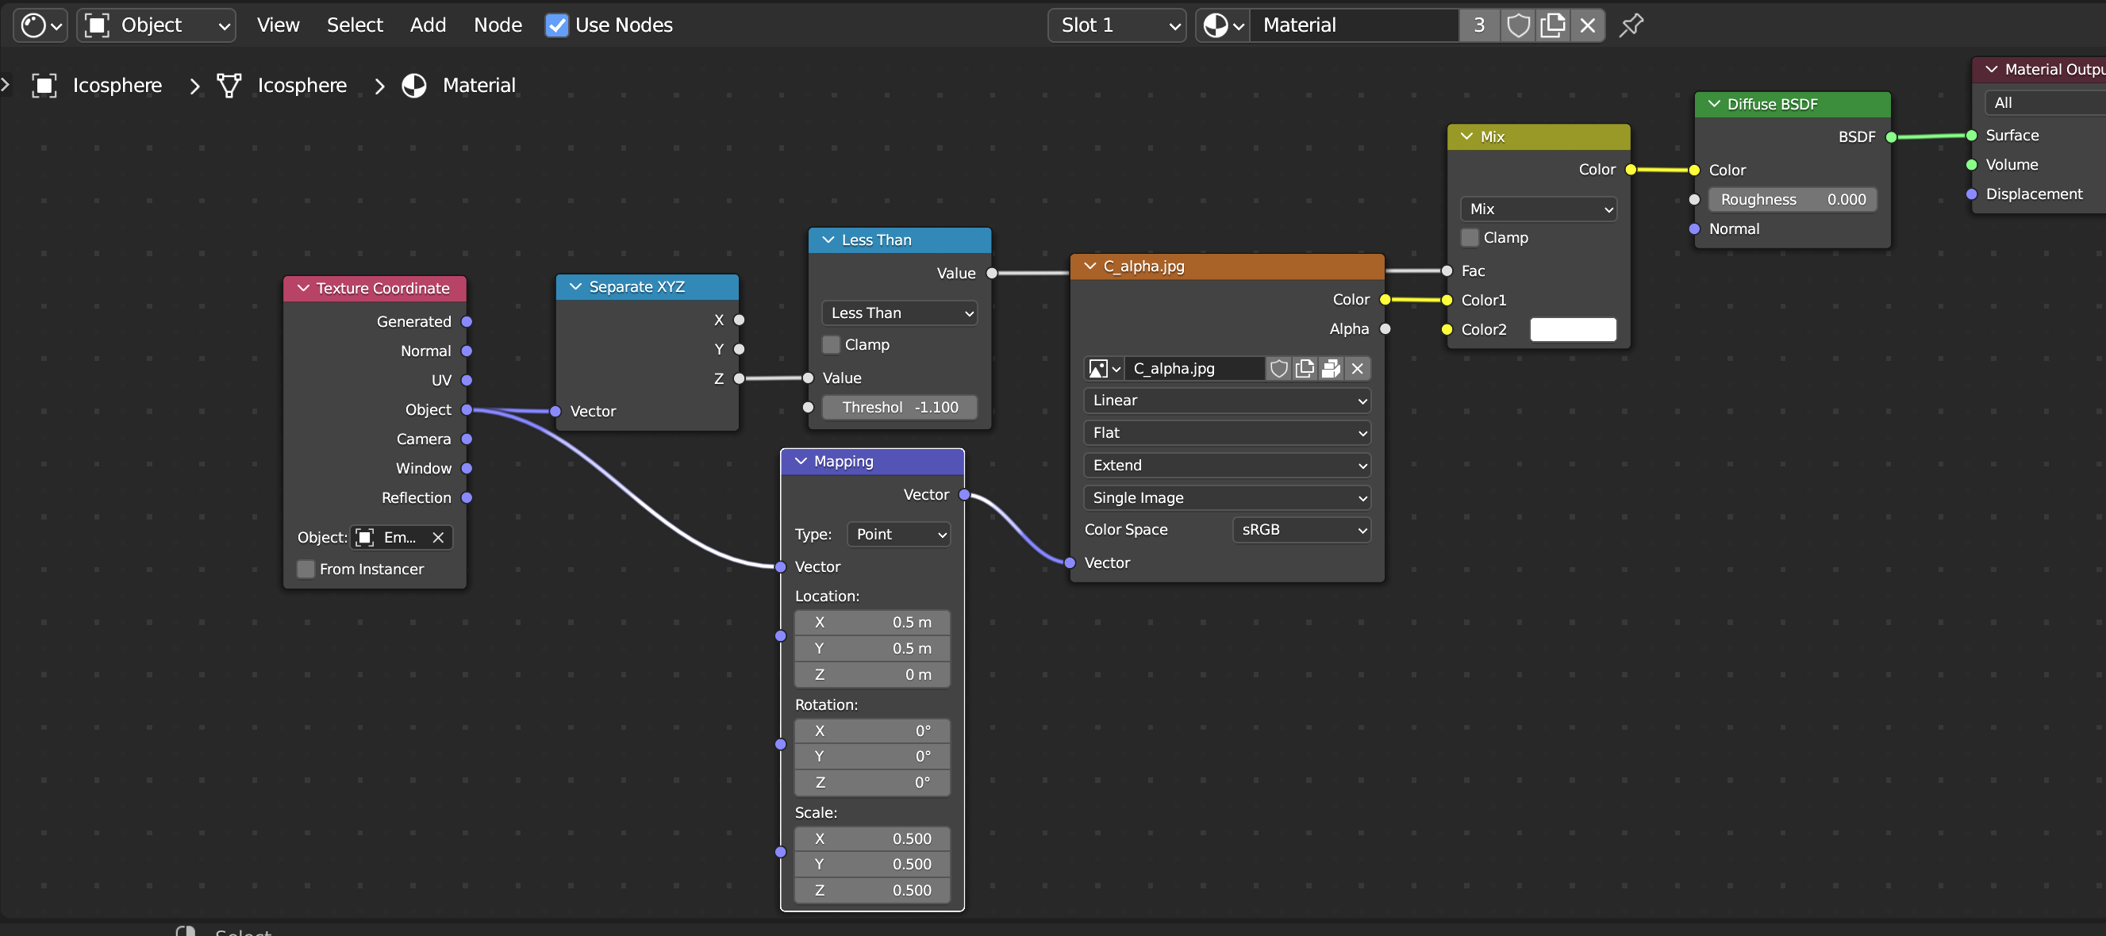Select the Add menu in the toolbar
The width and height of the screenshot is (2106, 936).
[426, 24]
